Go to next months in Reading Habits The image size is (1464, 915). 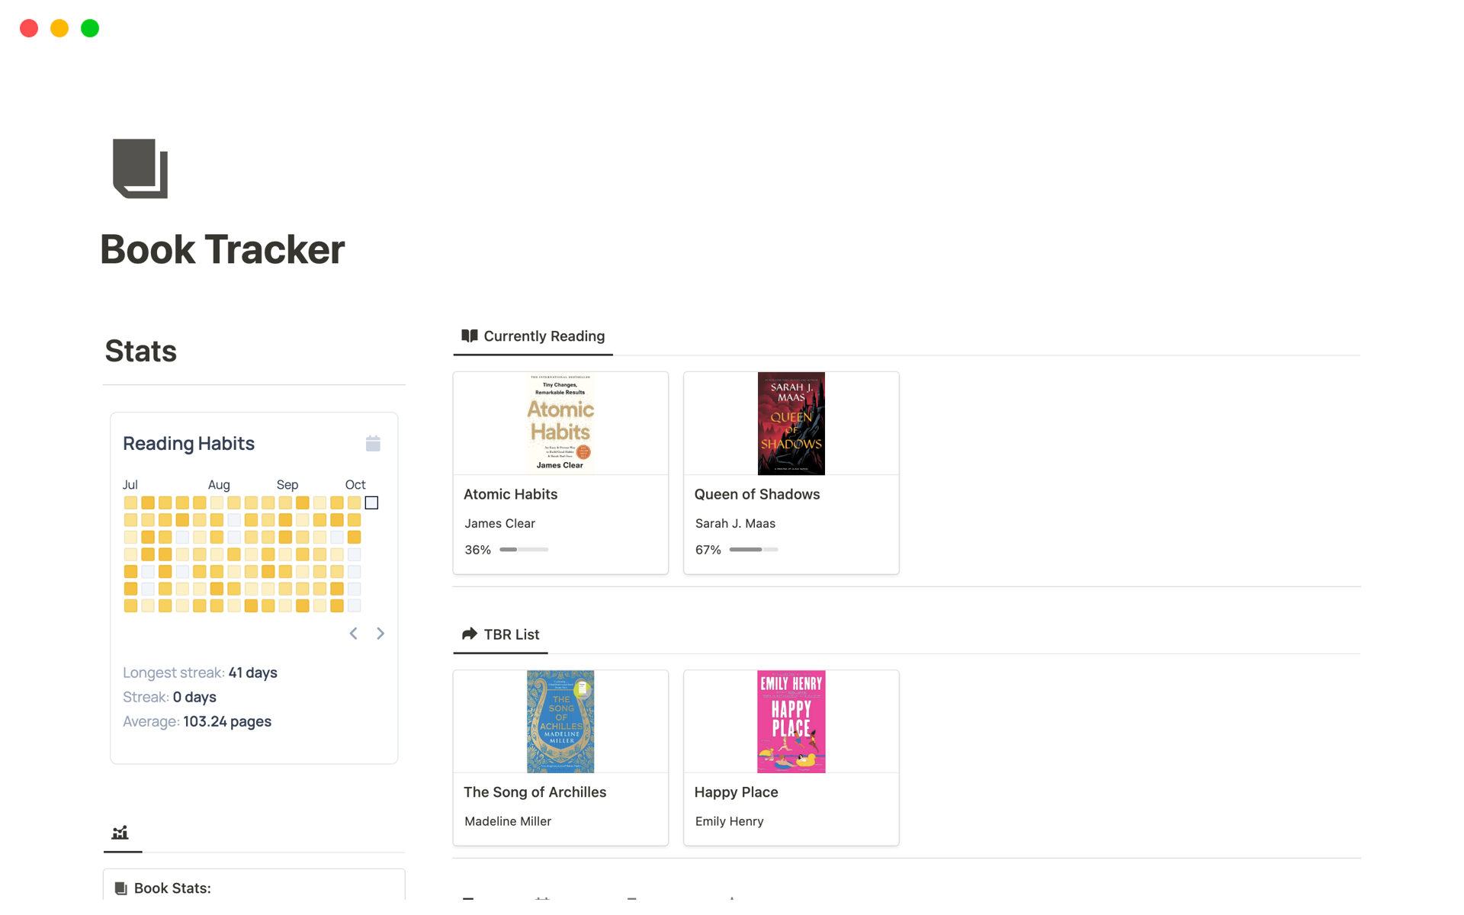coord(380,634)
